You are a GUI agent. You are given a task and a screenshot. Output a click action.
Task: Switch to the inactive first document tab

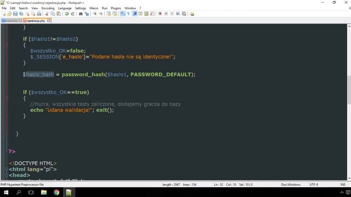pyautogui.click(x=11, y=21)
